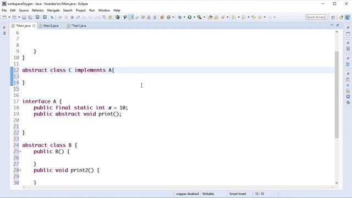Screen dimensions: 352x198
Task: Expand the Previous Annotation dropdown arrow
Action: 249,17
